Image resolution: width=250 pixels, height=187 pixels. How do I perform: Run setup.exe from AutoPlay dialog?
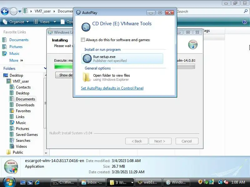[122, 59]
